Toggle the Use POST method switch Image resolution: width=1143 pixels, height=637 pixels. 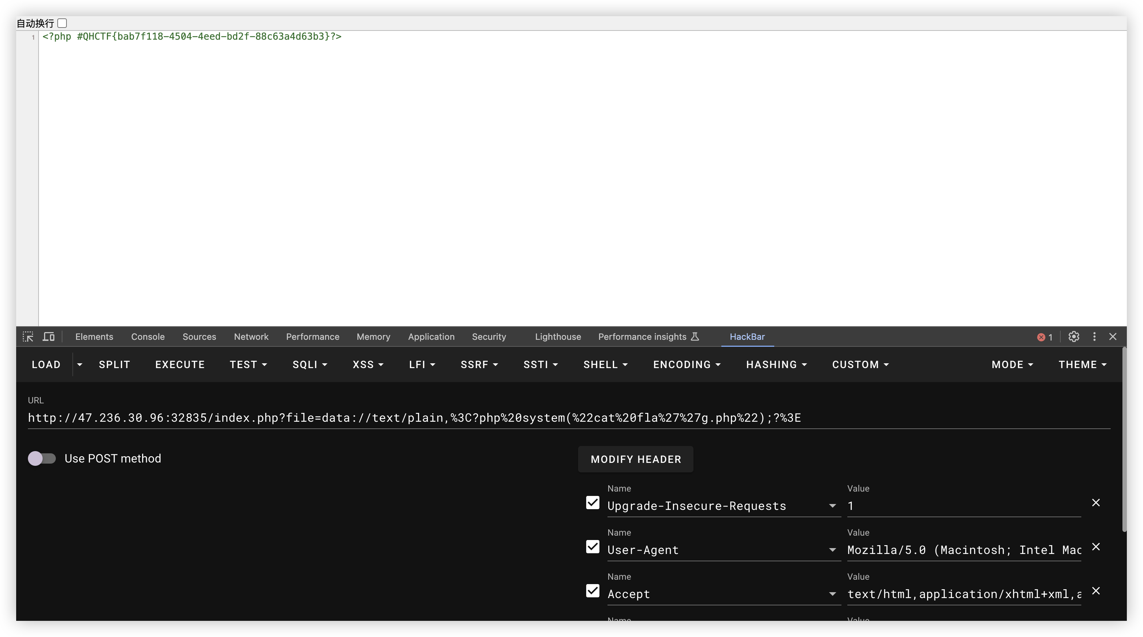[x=42, y=458]
